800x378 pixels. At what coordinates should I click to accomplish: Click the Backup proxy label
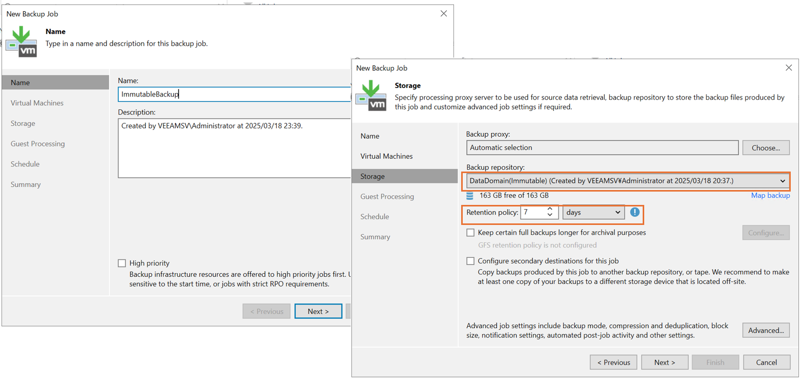coord(488,134)
